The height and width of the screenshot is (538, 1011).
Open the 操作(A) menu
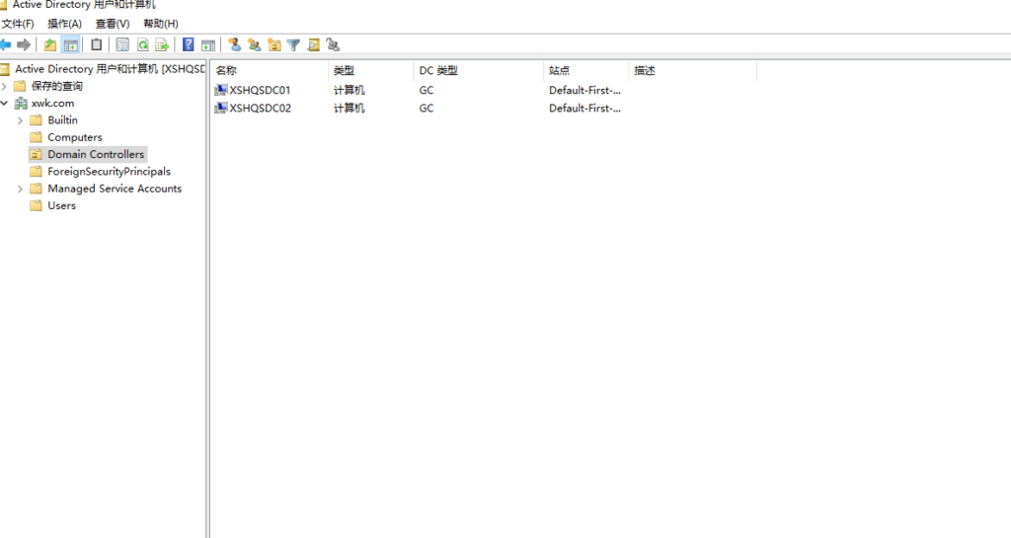coord(64,24)
